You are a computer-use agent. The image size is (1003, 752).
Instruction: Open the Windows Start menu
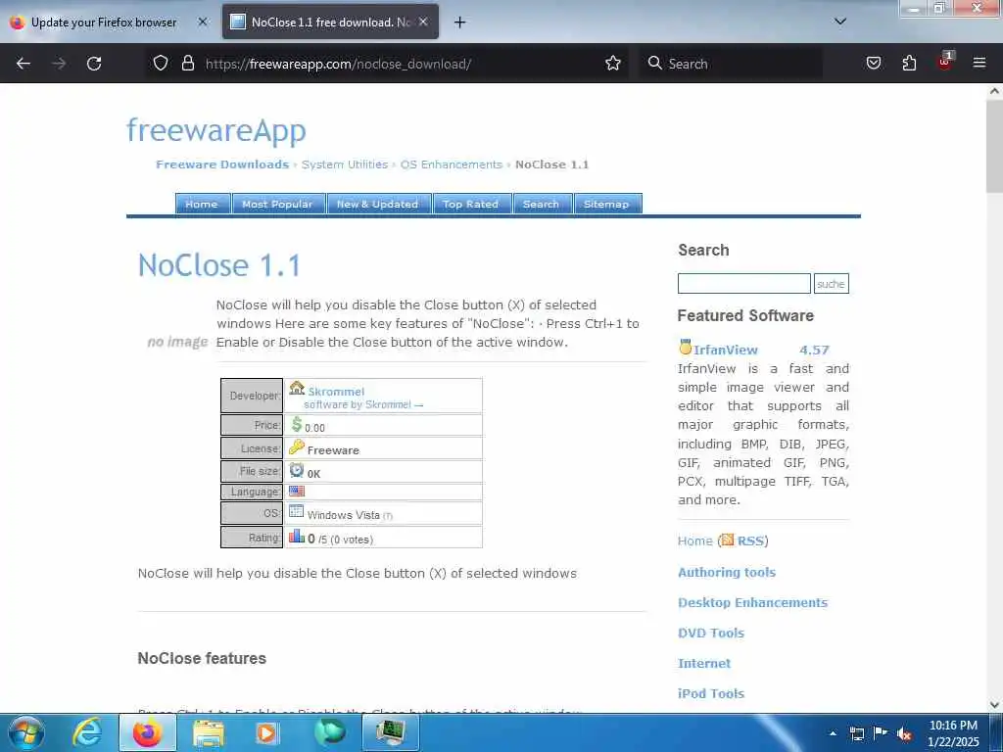(26, 732)
